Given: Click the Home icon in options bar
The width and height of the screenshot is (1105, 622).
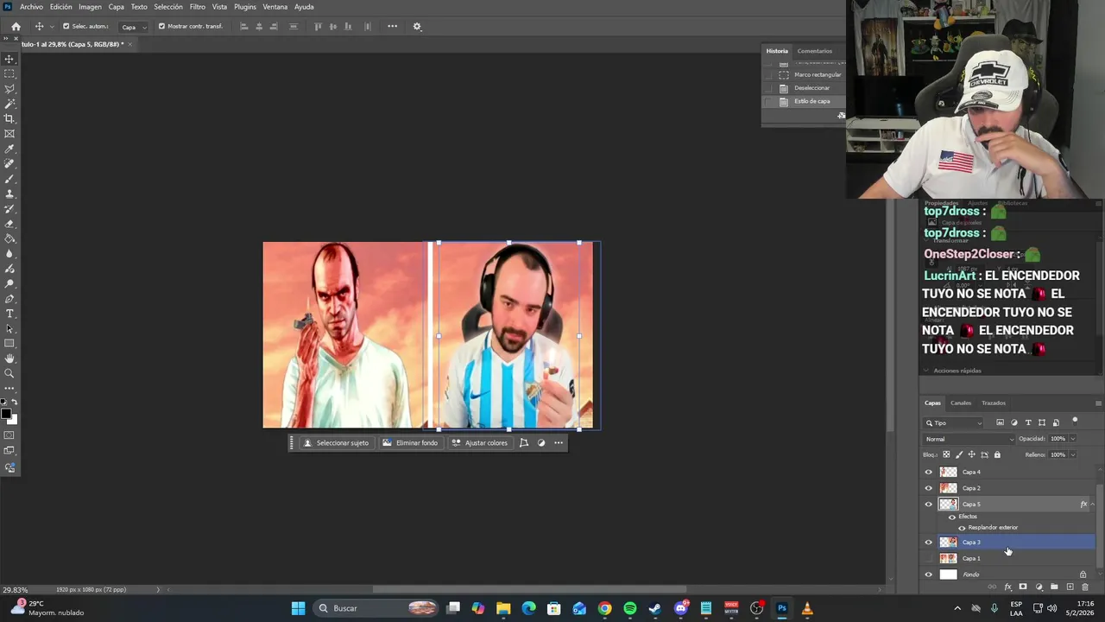Looking at the screenshot, I should coord(16,27).
